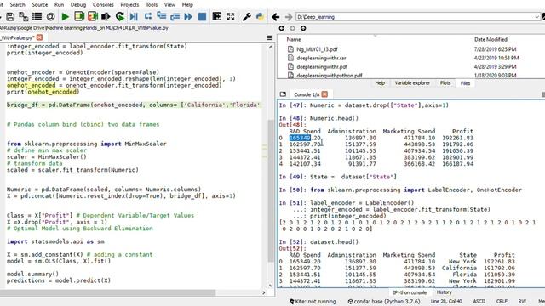Sort files by the Name column header
Image resolution: width=545 pixels, height=306 pixels.
tap(294, 40)
